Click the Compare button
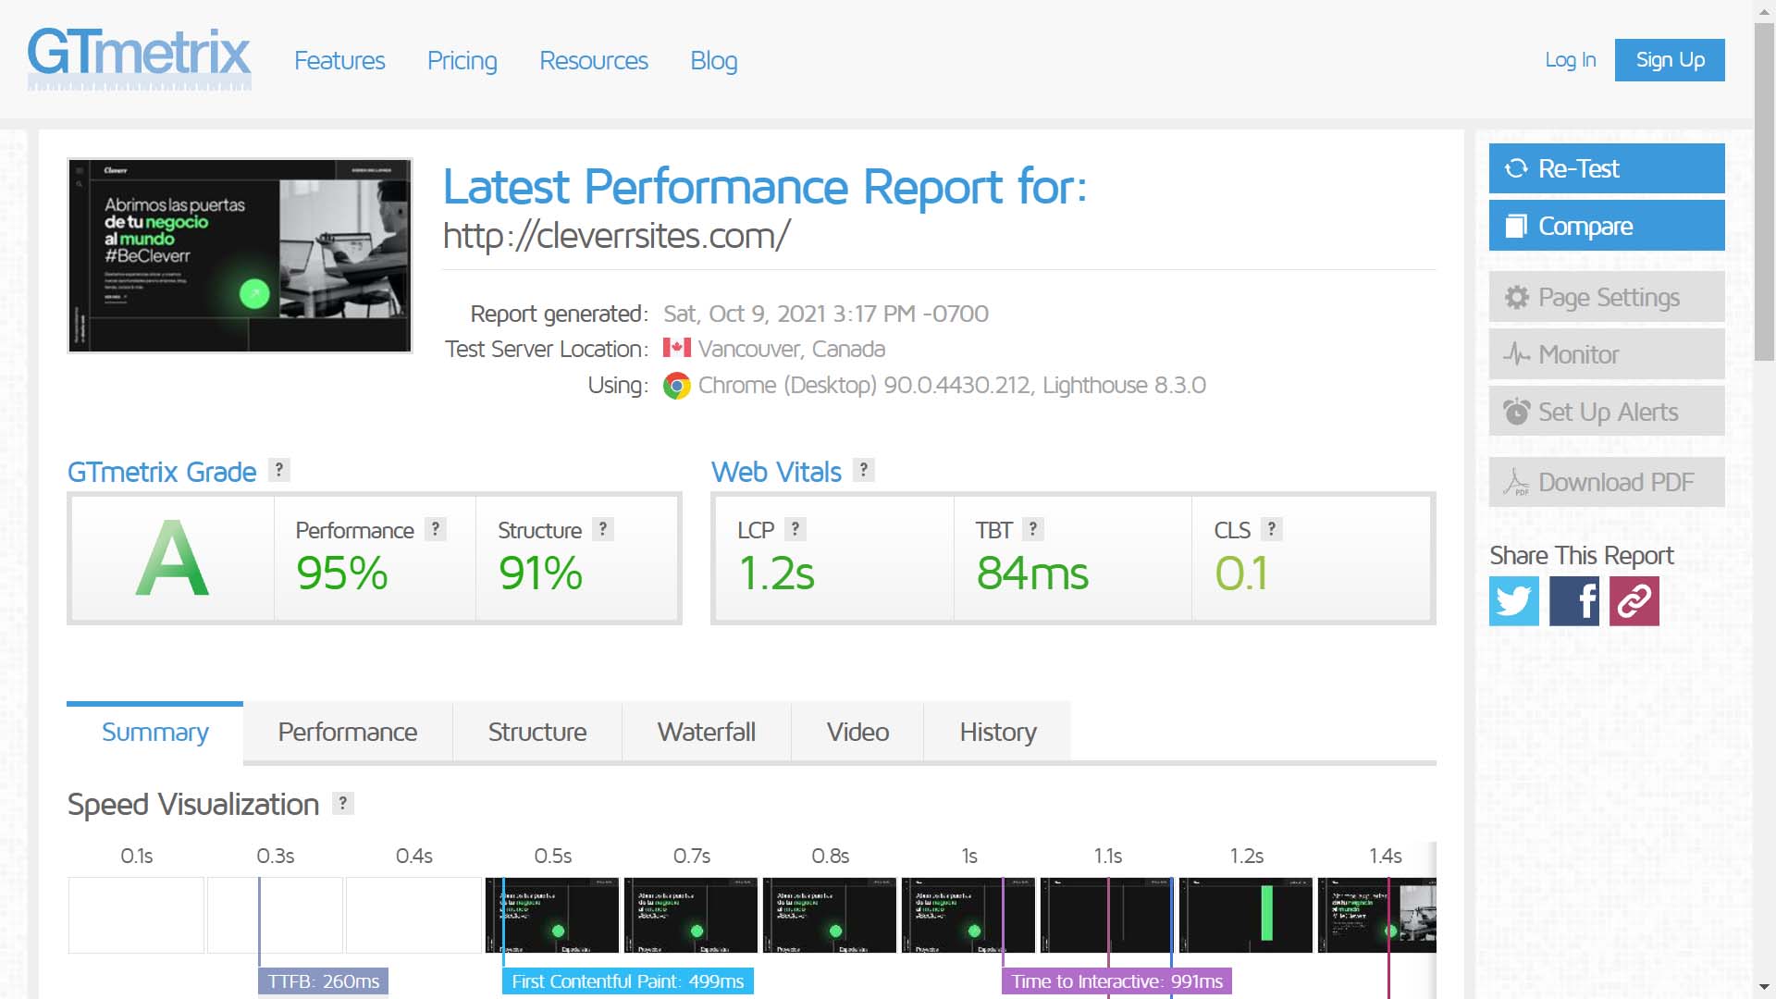Screen dimensions: 1776x999 (1607, 226)
